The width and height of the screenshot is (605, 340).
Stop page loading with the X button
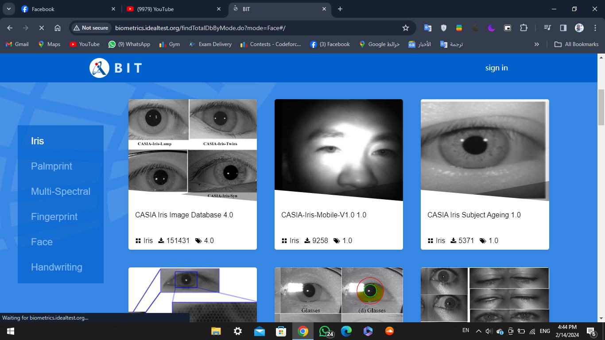(41, 28)
